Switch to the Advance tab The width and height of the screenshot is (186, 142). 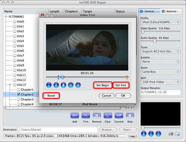(x=171, y=11)
